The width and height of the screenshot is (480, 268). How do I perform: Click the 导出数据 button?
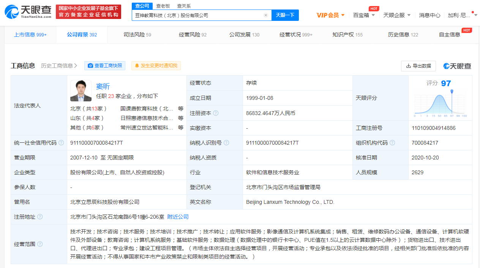pos(418,66)
